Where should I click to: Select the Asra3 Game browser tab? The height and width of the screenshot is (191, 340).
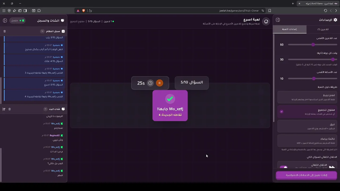(x=317, y=3)
